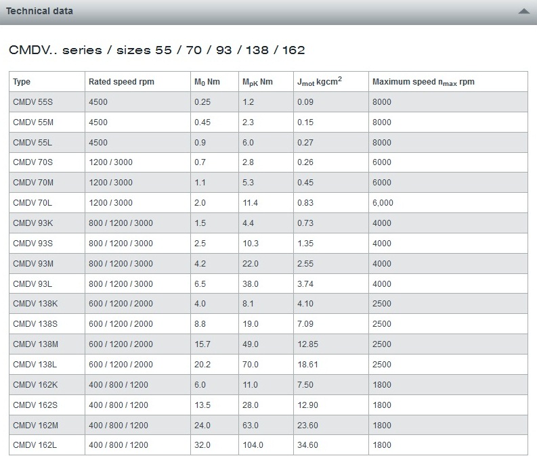Click the 4000 max speed for CMDV 93M
Screen dimensions: 537x456
382,263
